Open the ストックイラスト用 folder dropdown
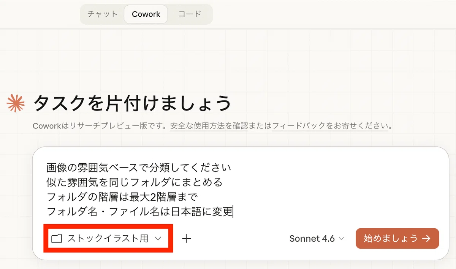This screenshot has width=456, height=269. tap(107, 238)
